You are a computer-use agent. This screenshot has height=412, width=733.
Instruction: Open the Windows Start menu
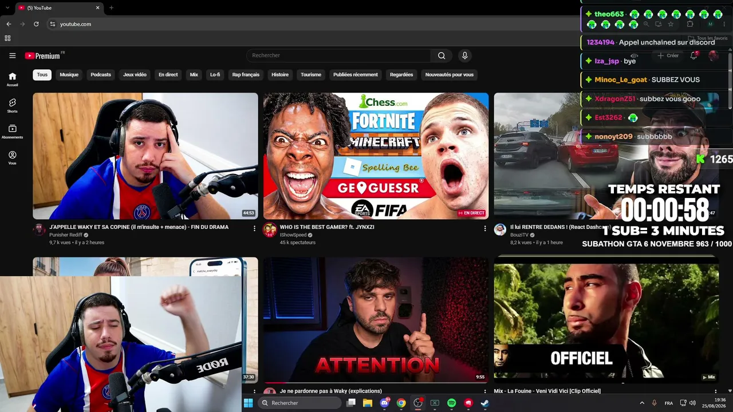[x=248, y=403]
